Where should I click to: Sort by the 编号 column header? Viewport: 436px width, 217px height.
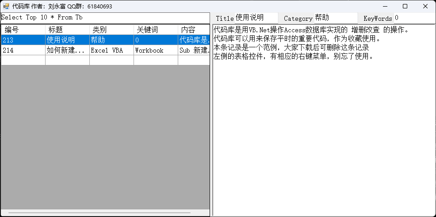23,30
